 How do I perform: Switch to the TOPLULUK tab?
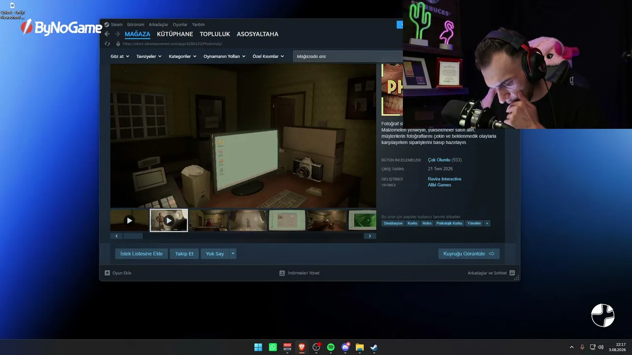(215, 34)
